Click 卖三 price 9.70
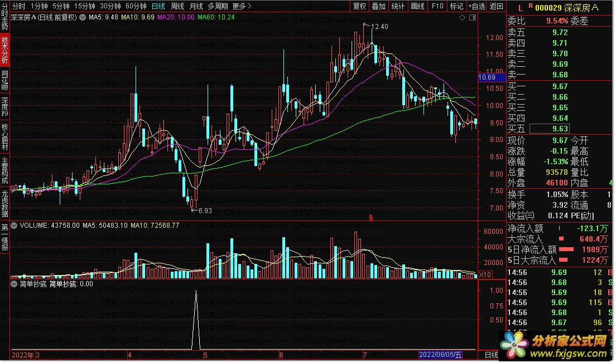The image size is (616, 363). (560, 53)
